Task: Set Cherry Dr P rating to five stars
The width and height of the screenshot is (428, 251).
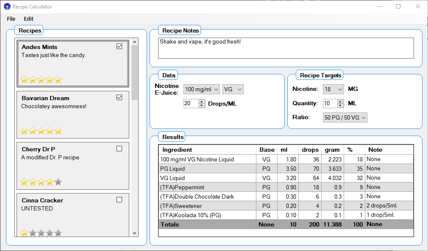Action: pos(58,182)
